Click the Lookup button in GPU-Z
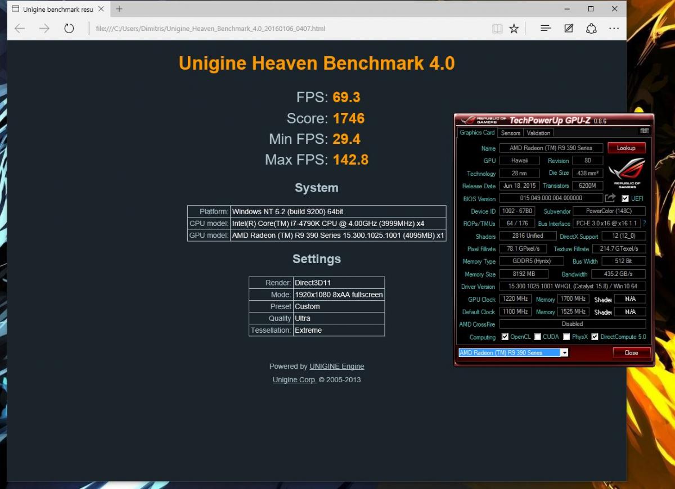The height and width of the screenshot is (489, 675). click(x=626, y=148)
